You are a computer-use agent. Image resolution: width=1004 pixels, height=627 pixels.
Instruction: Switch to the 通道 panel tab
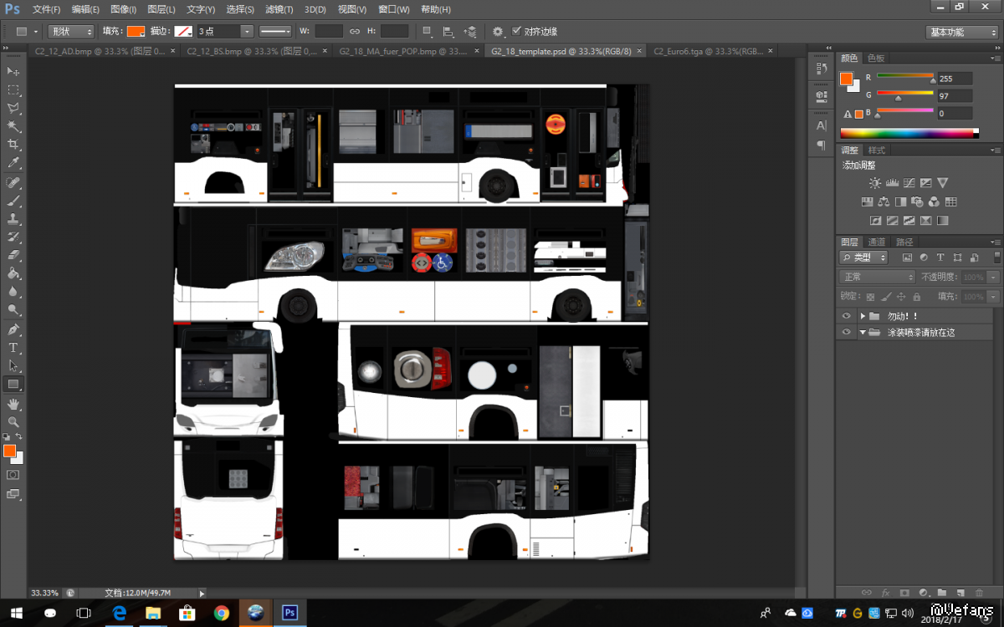click(x=877, y=242)
